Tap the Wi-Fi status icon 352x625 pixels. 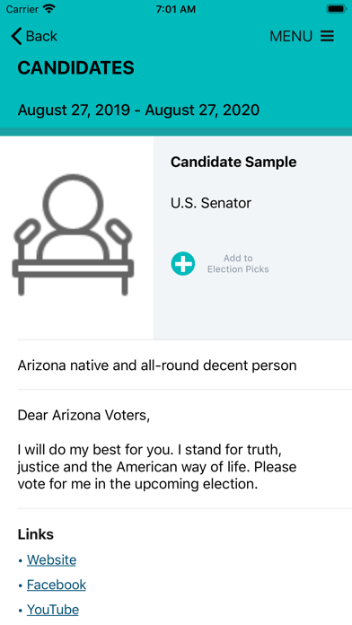pyautogui.click(x=49, y=9)
